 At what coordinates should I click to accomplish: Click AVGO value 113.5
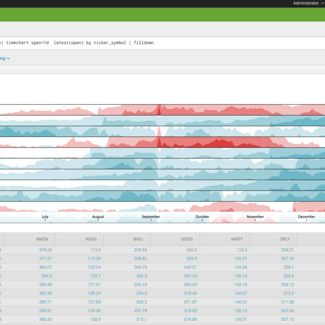point(95,250)
